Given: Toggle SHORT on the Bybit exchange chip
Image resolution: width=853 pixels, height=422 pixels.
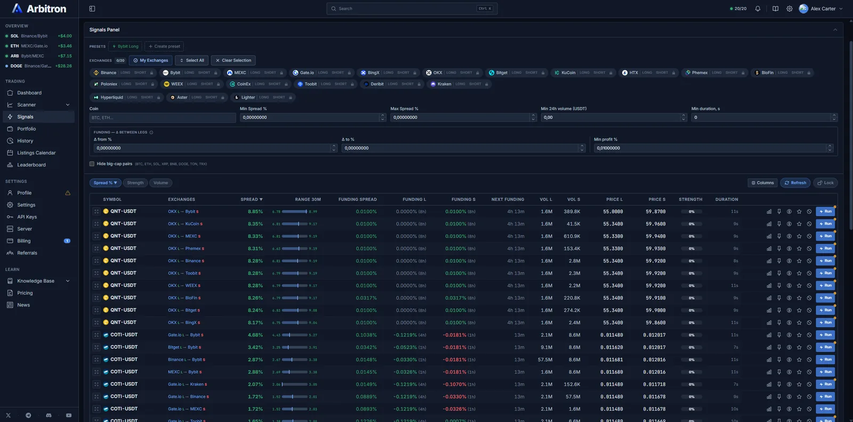Looking at the screenshot, I should point(204,72).
